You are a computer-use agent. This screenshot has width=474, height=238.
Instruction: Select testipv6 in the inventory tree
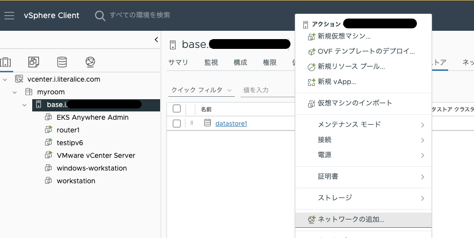70,143
